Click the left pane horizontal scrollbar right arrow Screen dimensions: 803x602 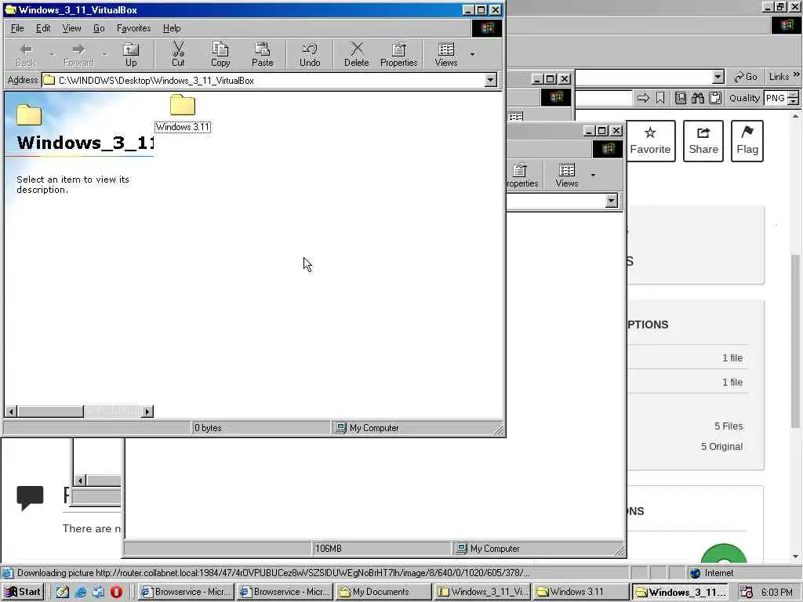[x=147, y=411]
